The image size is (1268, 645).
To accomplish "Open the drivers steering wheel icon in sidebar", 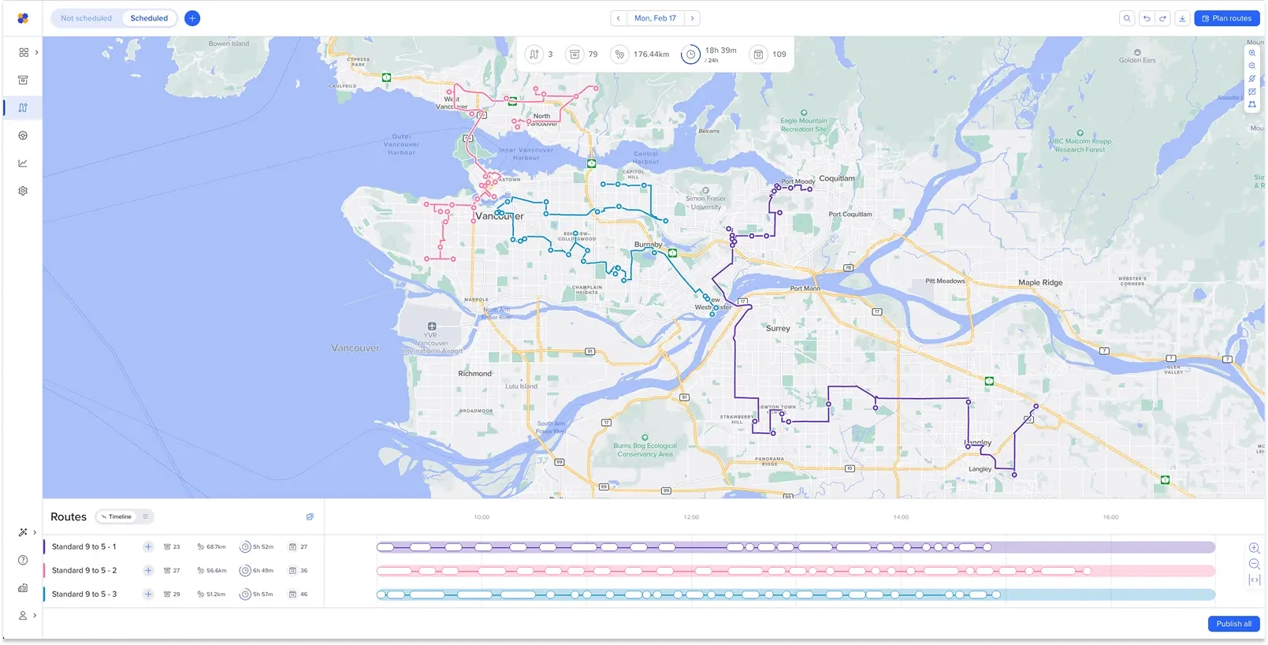I will [x=23, y=136].
